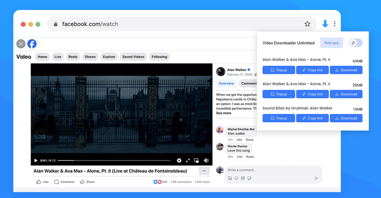Open the Reels tab
The width and height of the screenshot is (381, 198).
coord(73,57)
